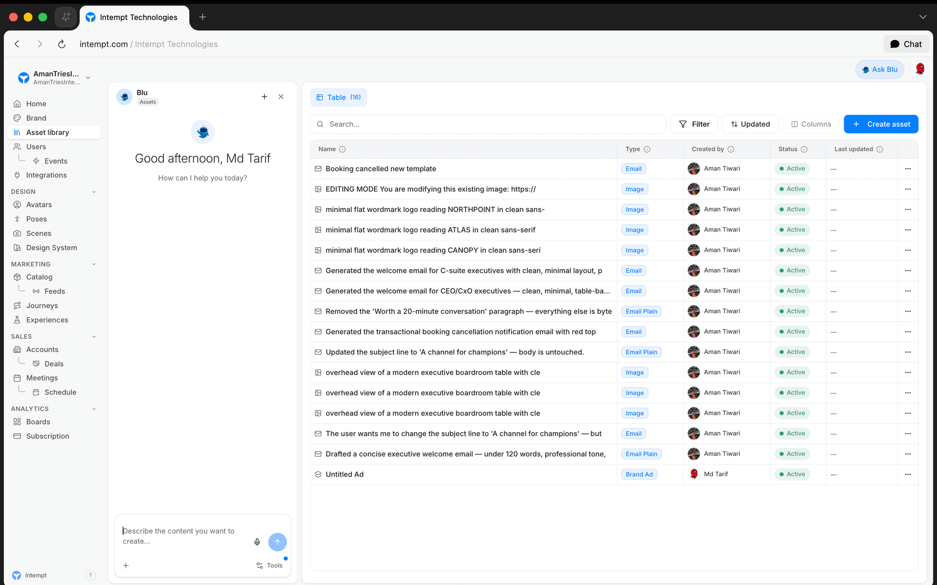Click the Brand Ad type badge
The height and width of the screenshot is (585, 937).
[639, 474]
